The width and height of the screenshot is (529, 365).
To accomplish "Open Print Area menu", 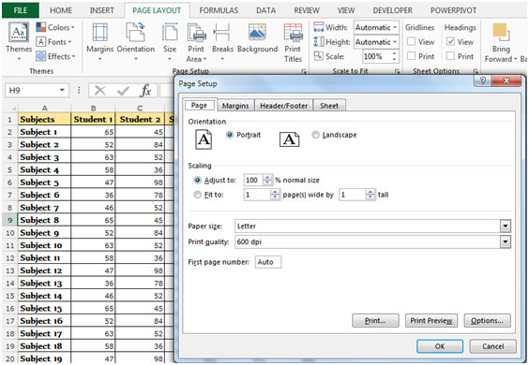I will (x=196, y=42).
